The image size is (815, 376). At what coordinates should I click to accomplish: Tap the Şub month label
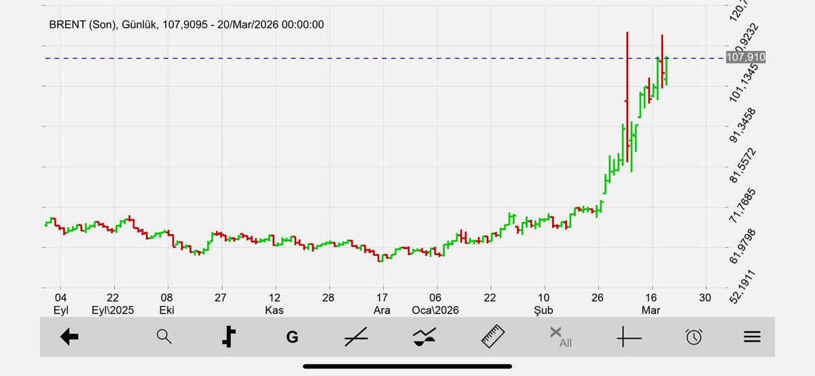(544, 310)
